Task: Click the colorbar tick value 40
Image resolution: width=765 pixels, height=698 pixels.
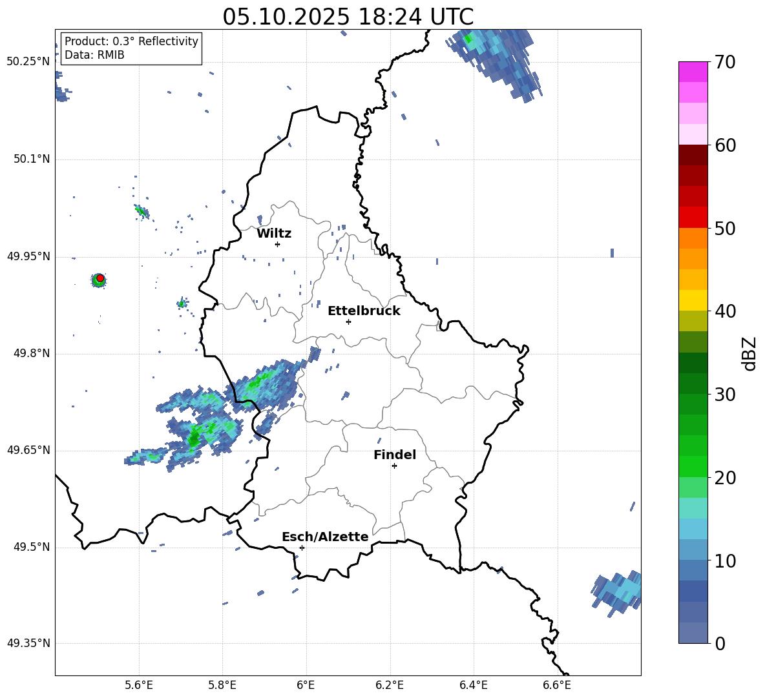Action: tap(725, 311)
